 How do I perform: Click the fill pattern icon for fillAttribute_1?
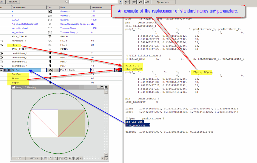50,41
